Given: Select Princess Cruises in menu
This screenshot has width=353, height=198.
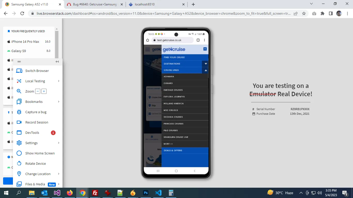Looking at the screenshot, I should pos(185,123).
